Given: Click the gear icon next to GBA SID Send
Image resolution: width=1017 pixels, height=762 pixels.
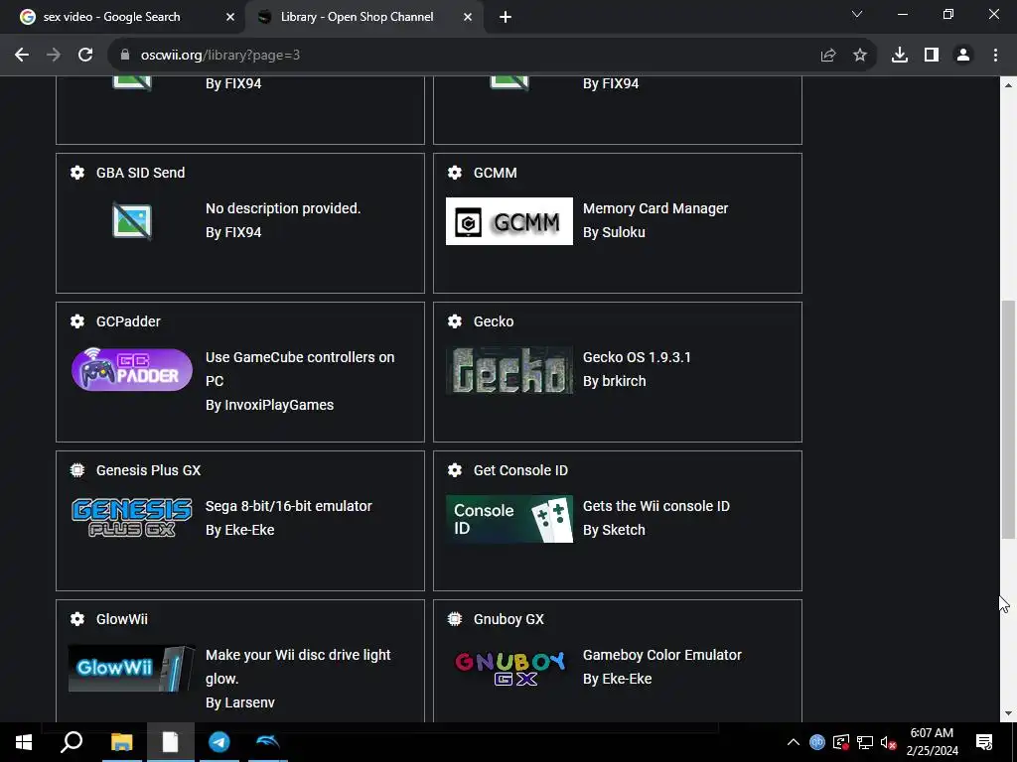Looking at the screenshot, I should [x=77, y=173].
